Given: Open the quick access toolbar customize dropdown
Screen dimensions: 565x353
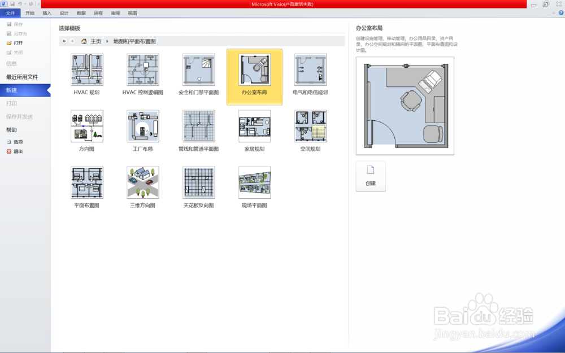Looking at the screenshot, I should point(38,4).
